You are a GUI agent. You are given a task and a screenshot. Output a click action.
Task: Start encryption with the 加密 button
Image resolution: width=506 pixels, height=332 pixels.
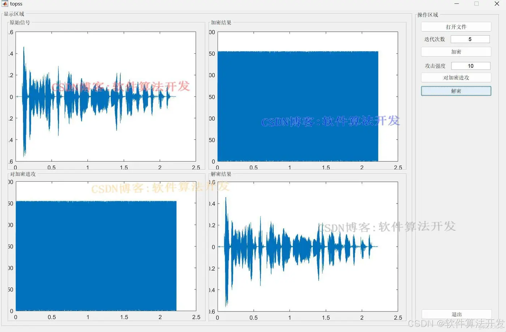[x=456, y=52]
